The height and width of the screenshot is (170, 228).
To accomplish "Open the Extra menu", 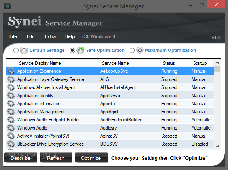I will (50, 36).
